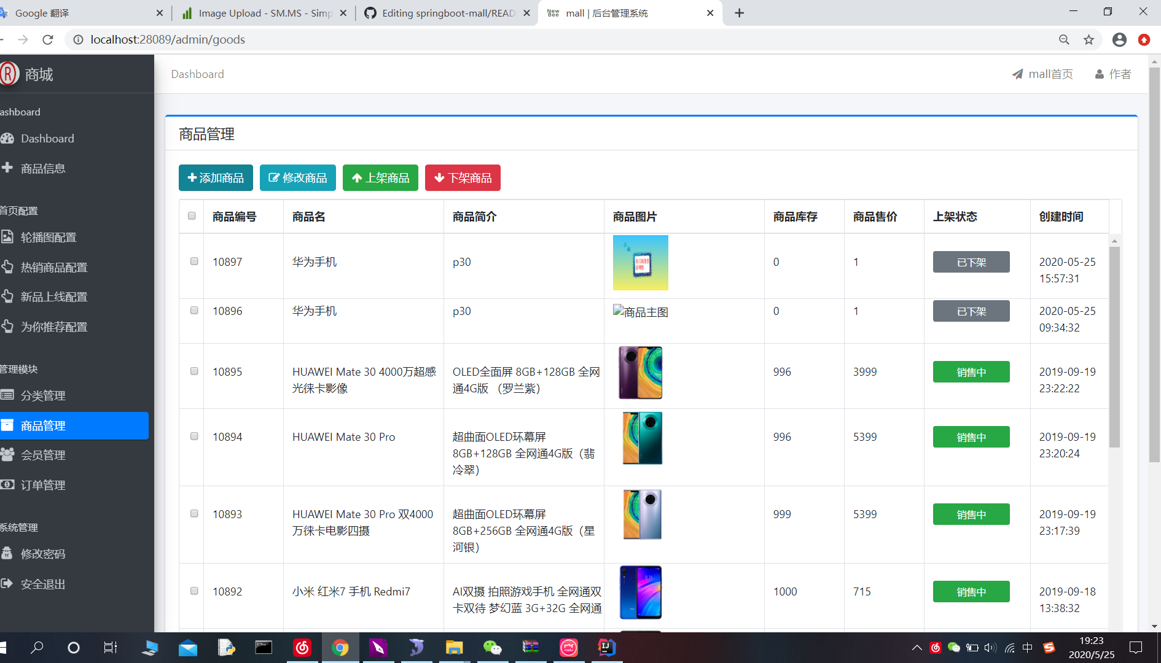Click the 添加商品 button
Screen dimensions: 1161x663
(x=215, y=177)
